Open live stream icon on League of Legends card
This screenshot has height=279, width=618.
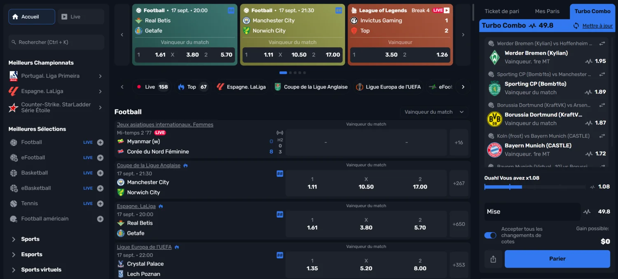click(447, 10)
